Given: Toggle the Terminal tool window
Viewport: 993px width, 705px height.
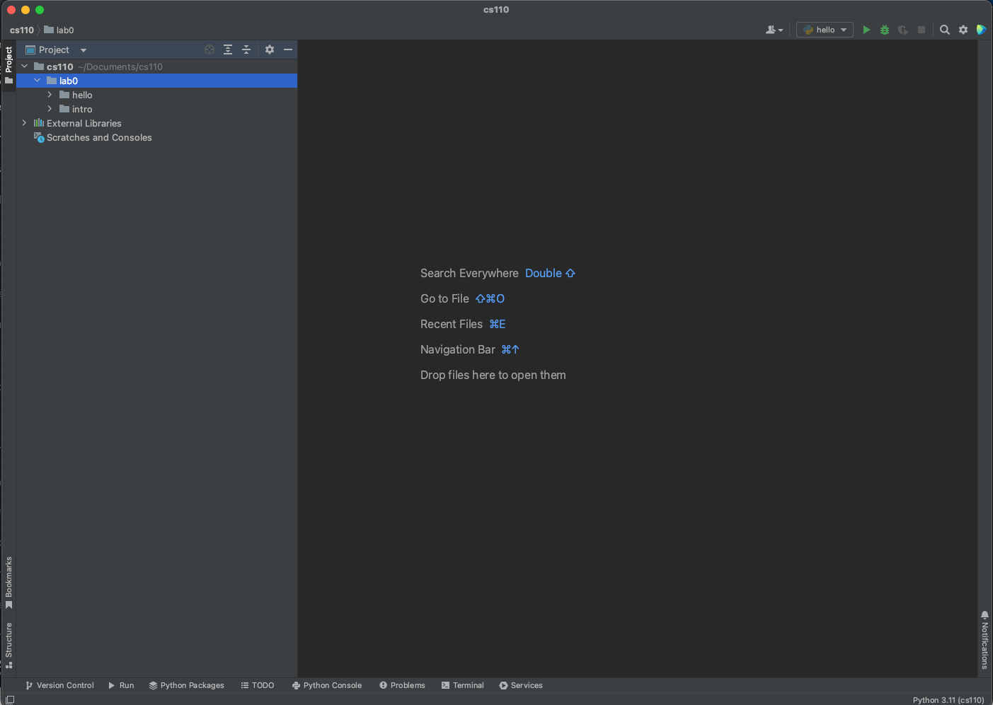Looking at the screenshot, I should (462, 685).
